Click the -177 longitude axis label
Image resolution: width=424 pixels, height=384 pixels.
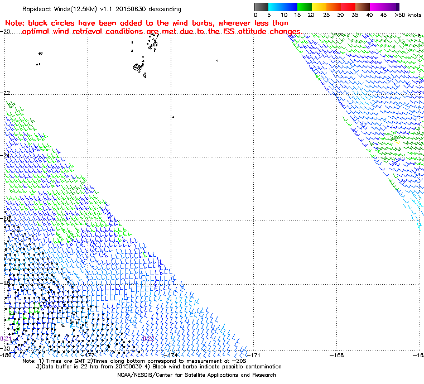[88, 355]
